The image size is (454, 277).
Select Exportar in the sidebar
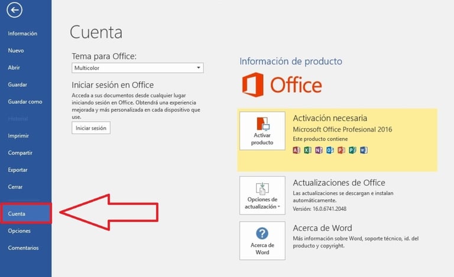pos(18,170)
